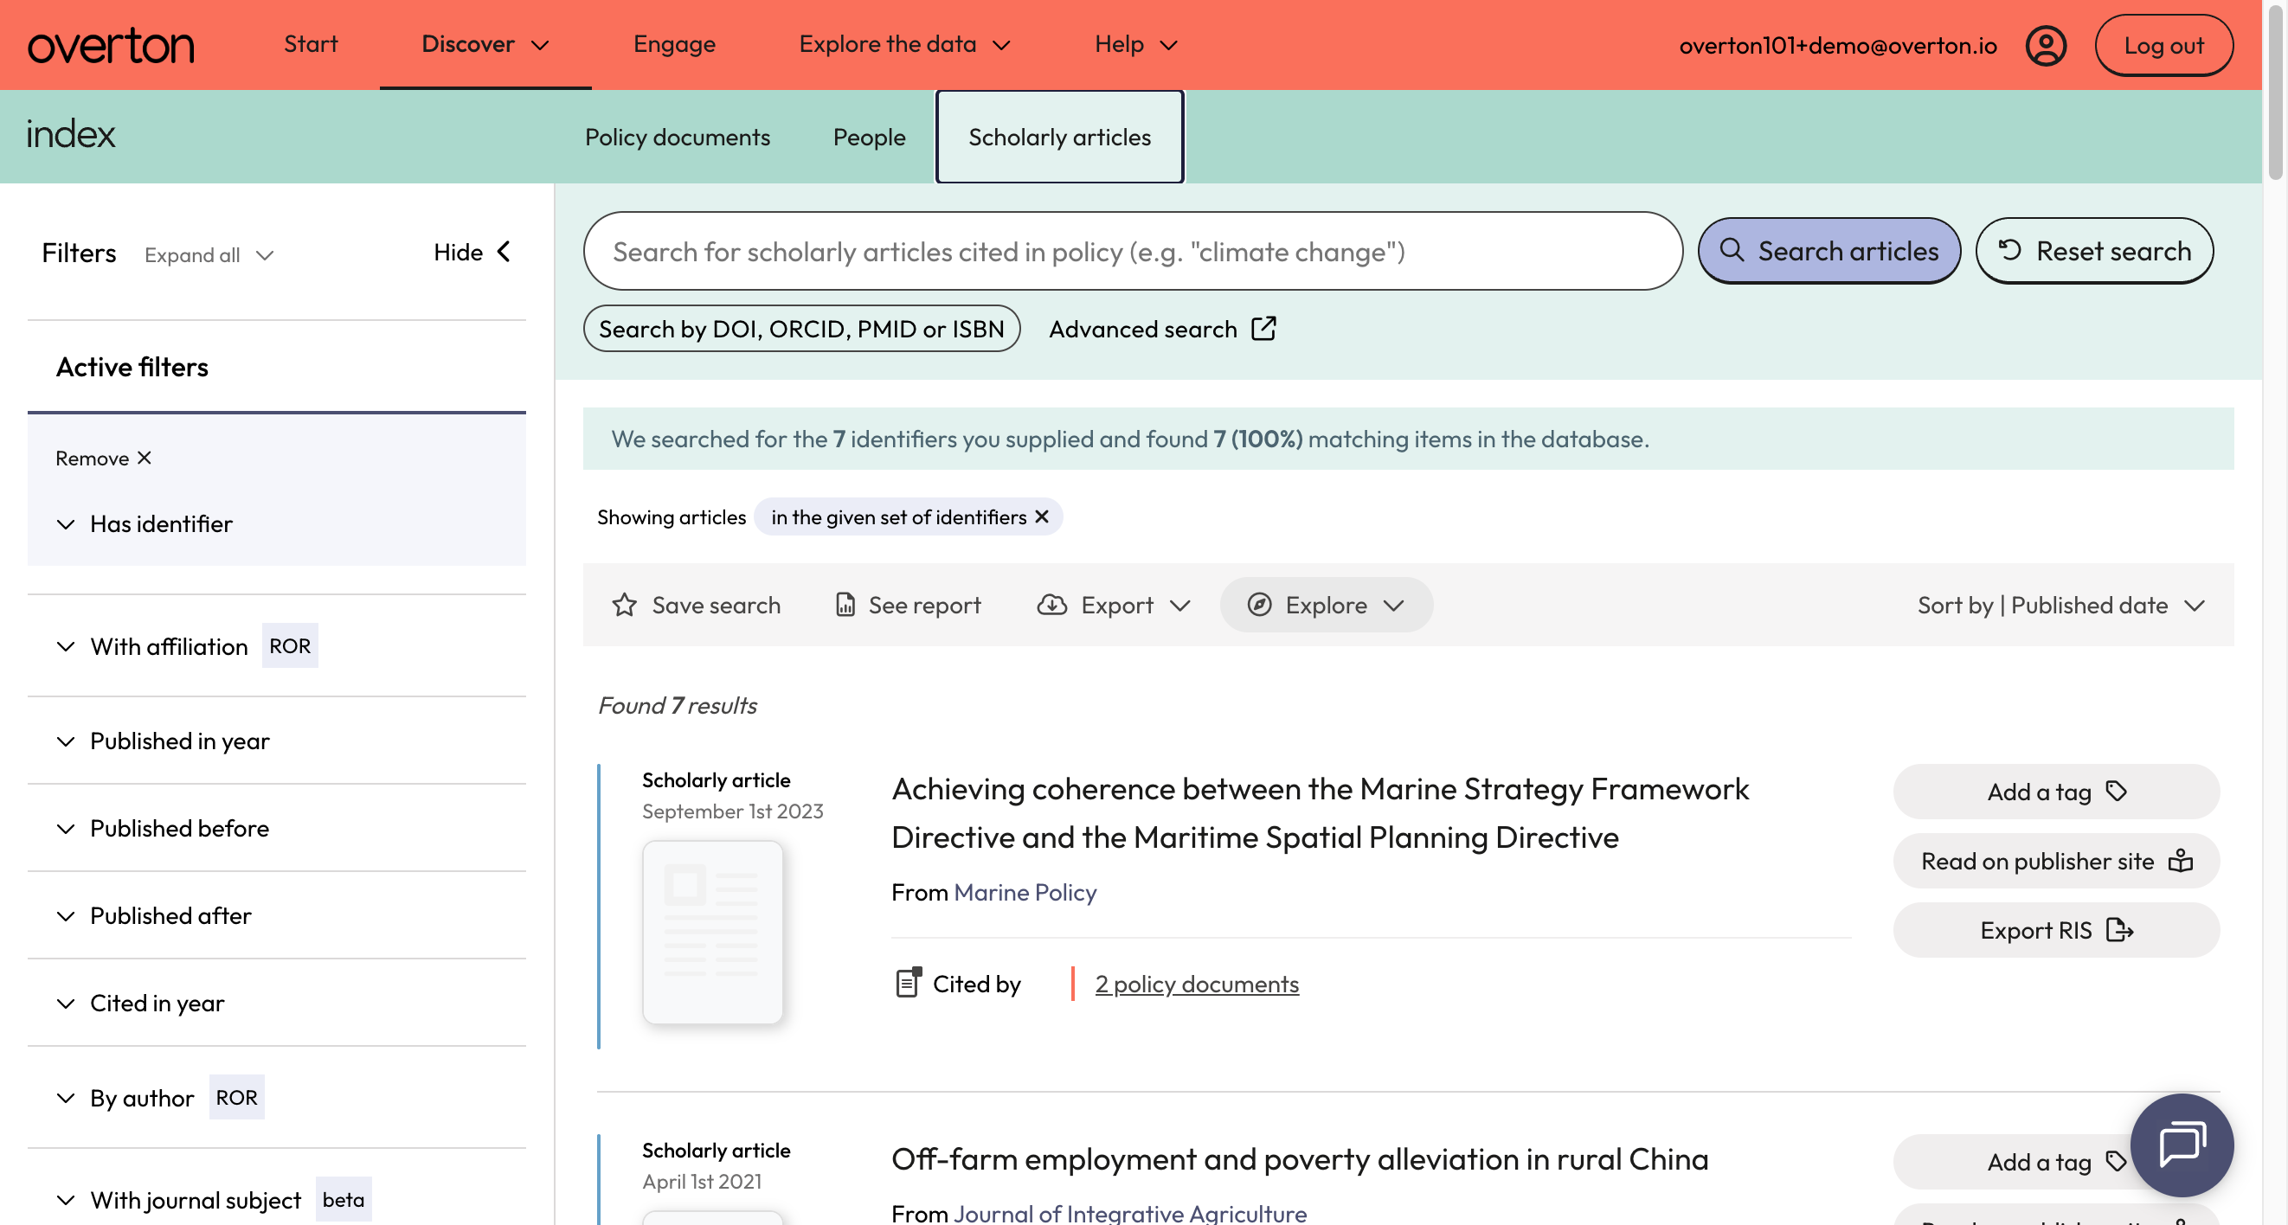
Task: Switch to the People tab
Action: coord(869,137)
